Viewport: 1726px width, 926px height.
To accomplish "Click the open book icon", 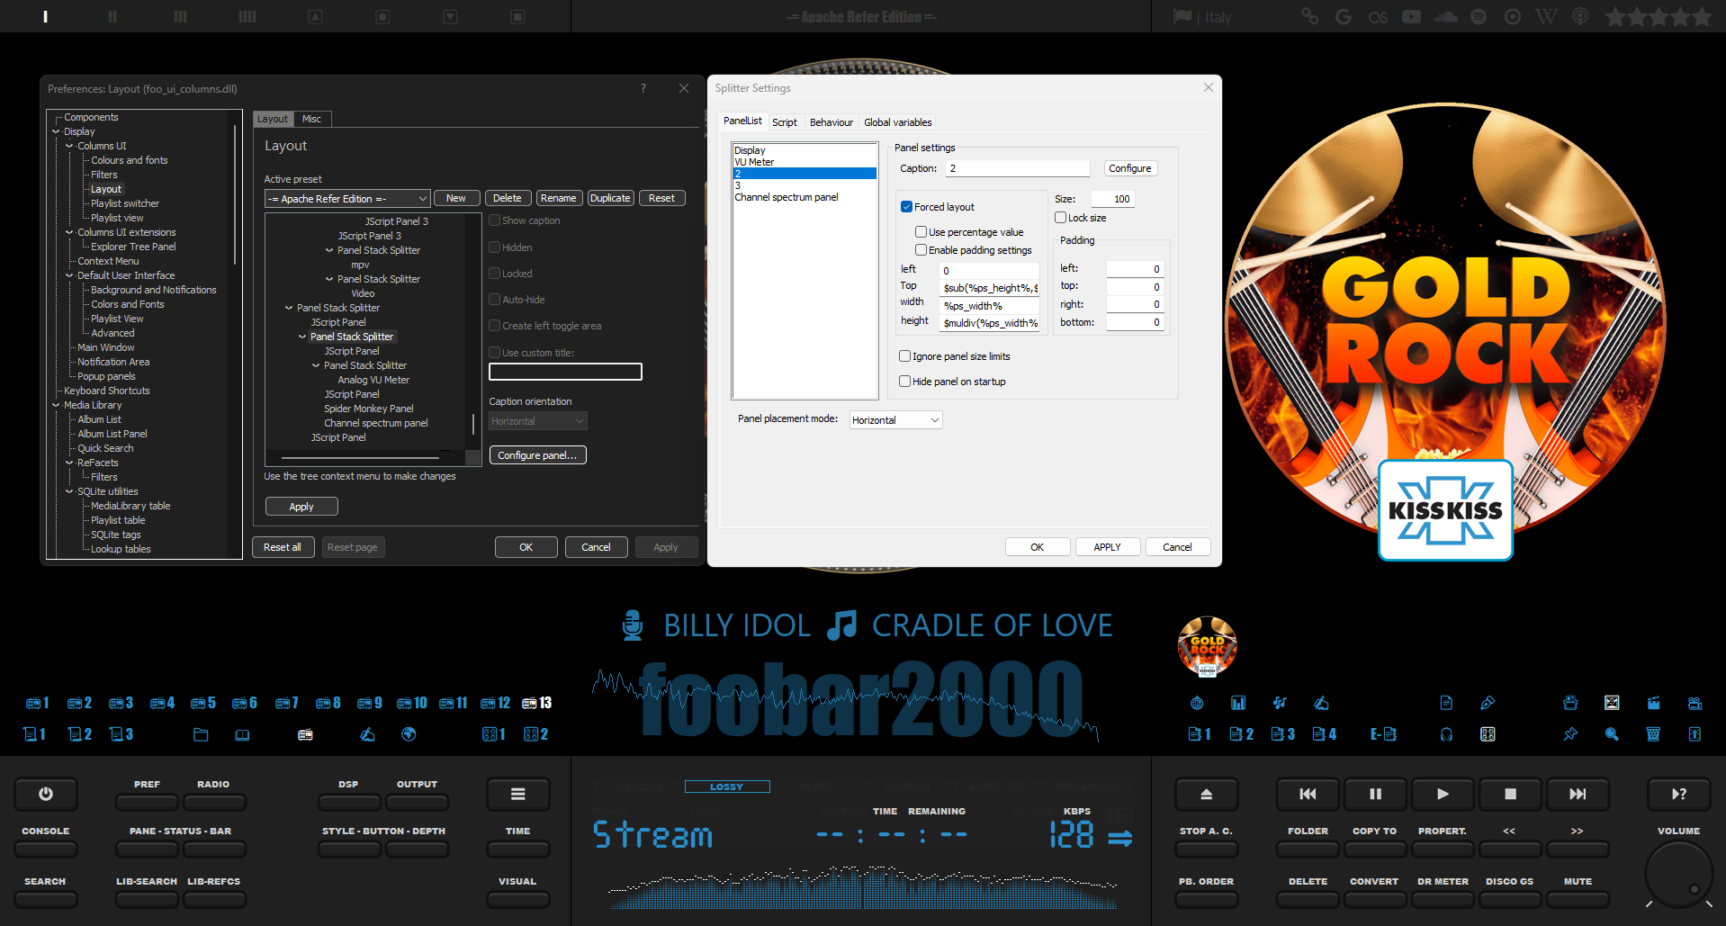I will click(242, 734).
